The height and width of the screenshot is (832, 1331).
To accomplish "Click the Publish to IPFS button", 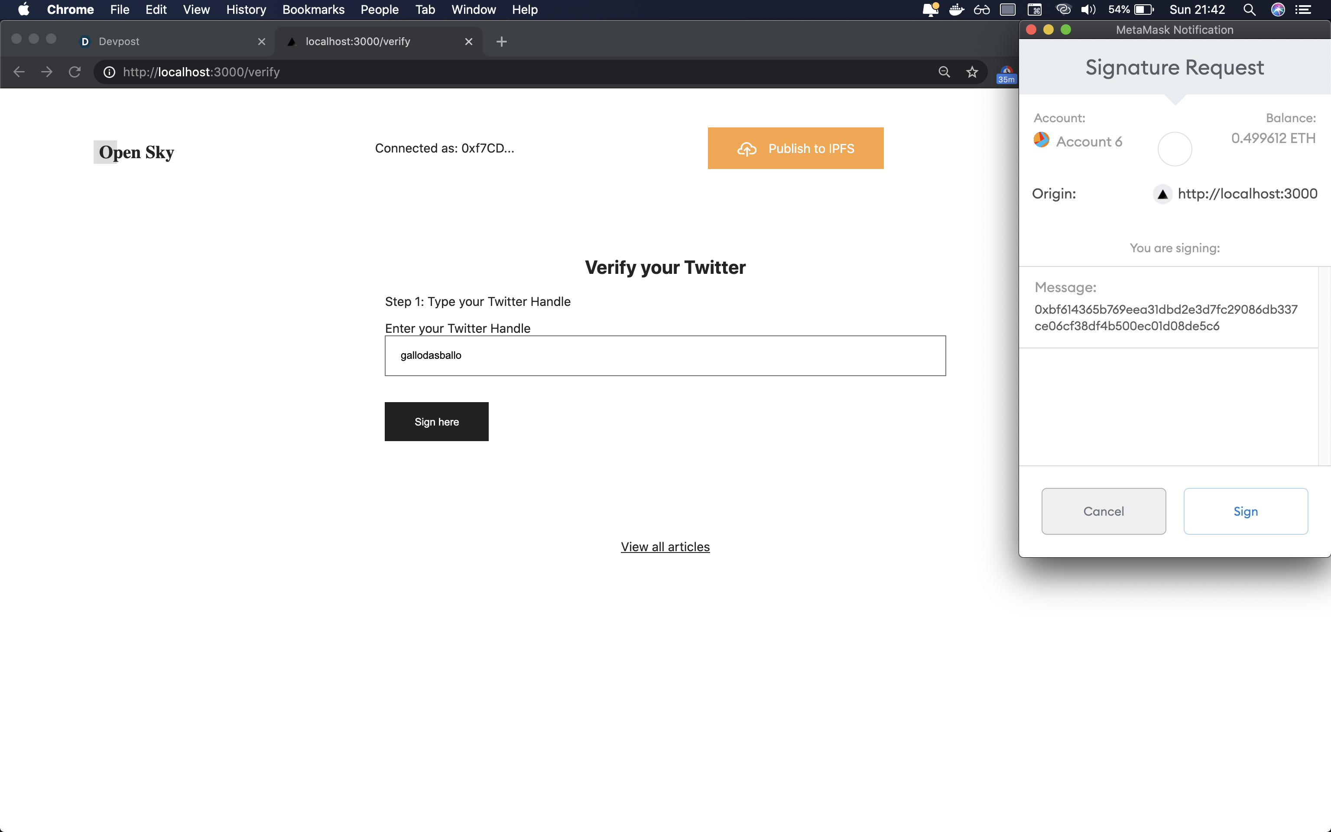I will (x=795, y=148).
